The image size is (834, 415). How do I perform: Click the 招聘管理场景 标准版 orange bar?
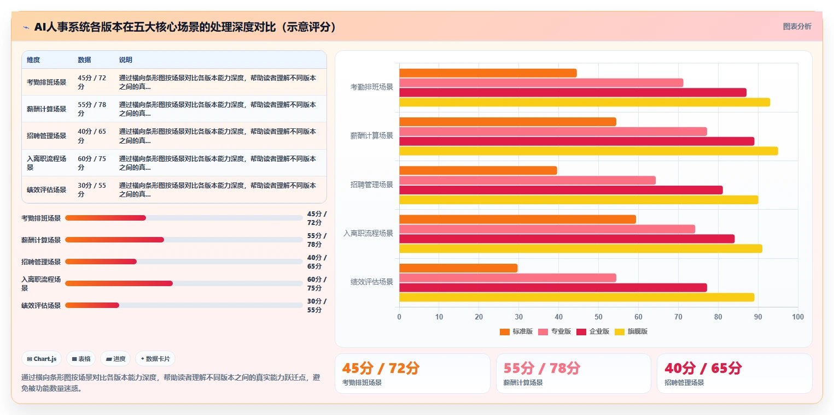click(478, 170)
